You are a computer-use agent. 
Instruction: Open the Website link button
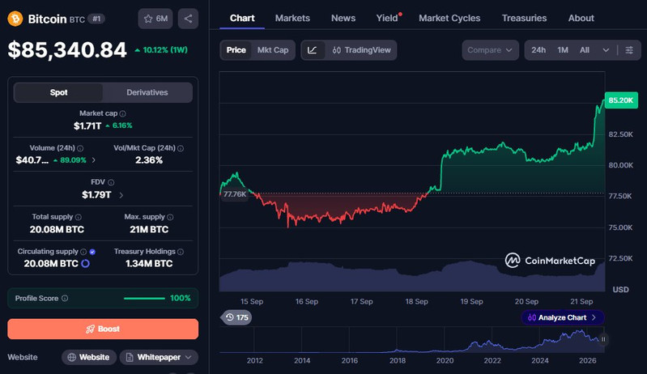89,357
